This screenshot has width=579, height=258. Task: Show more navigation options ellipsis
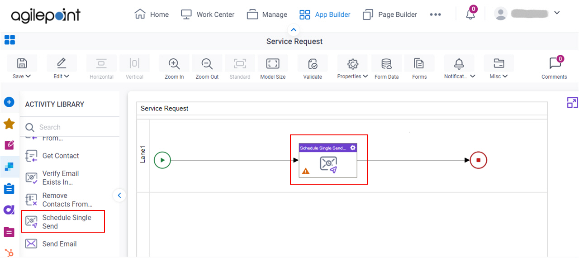point(435,14)
